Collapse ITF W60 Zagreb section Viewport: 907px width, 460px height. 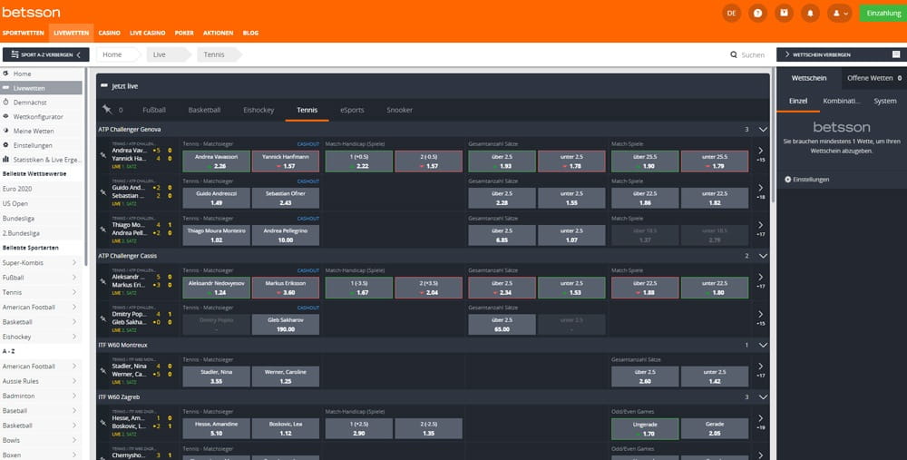763,396
